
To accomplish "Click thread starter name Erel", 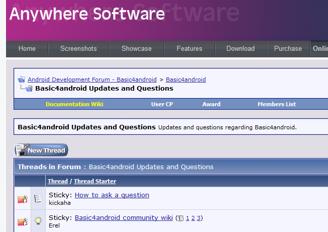I will 54,225.
